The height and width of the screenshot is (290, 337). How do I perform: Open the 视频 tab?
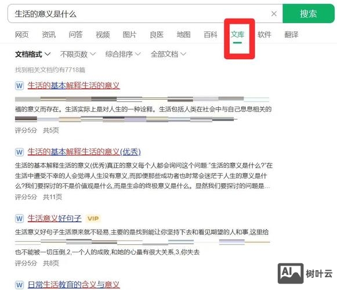[x=103, y=34]
